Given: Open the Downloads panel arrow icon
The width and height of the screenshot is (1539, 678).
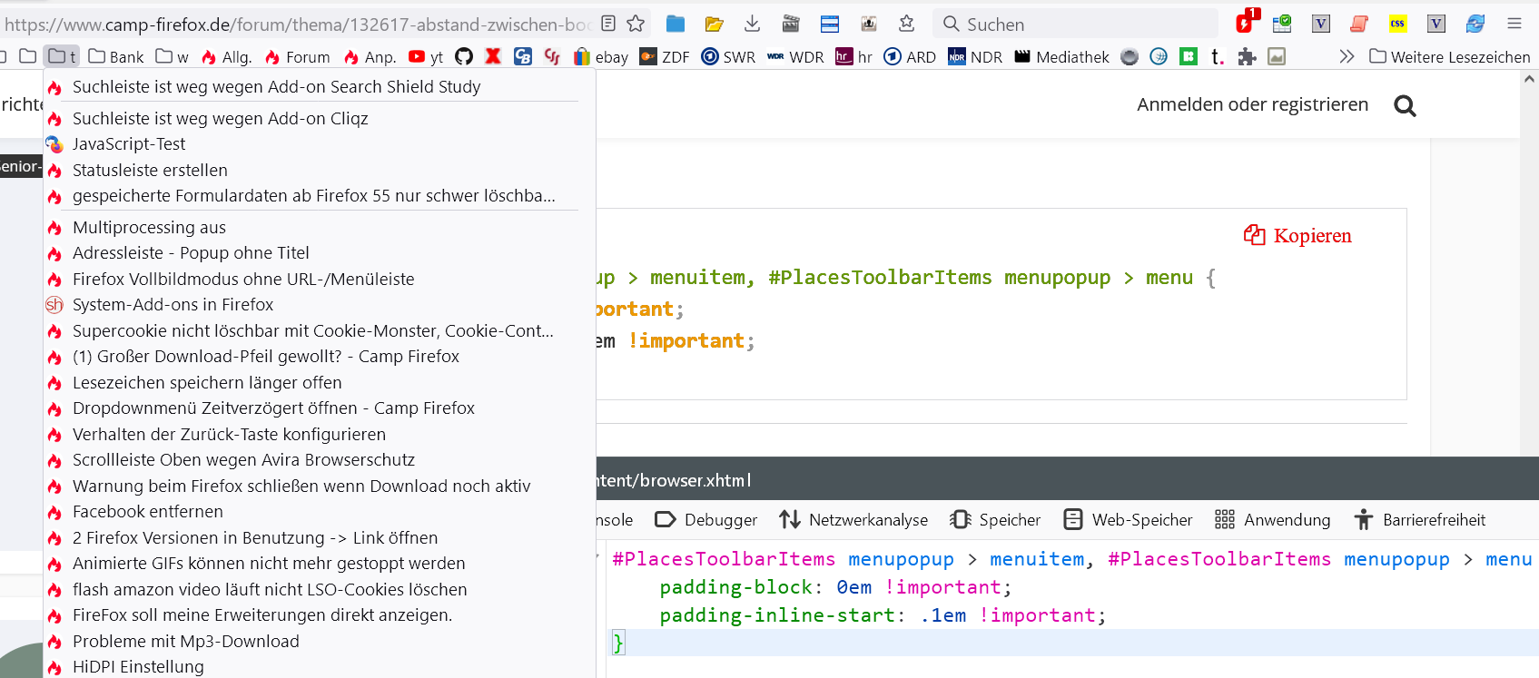Looking at the screenshot, I should click(752, 24).
